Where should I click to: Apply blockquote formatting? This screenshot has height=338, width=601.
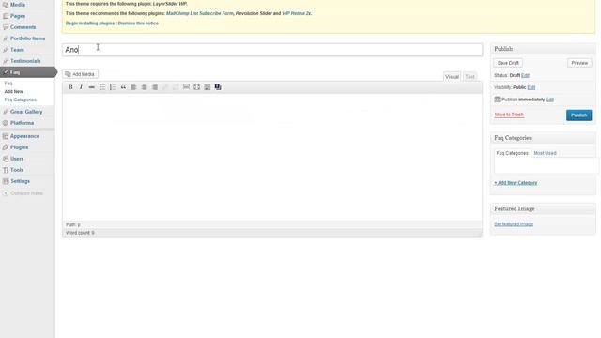click(x=123, y=87)
